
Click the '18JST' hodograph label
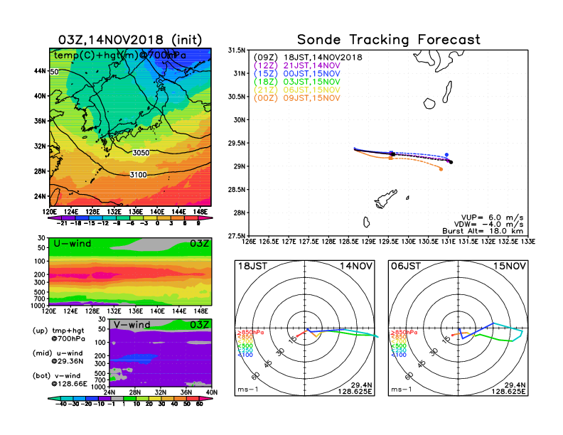click(252, 266)
